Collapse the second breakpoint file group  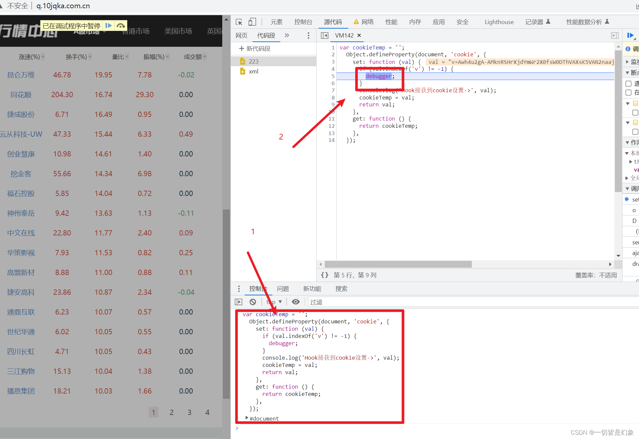[x=628, y=123]
